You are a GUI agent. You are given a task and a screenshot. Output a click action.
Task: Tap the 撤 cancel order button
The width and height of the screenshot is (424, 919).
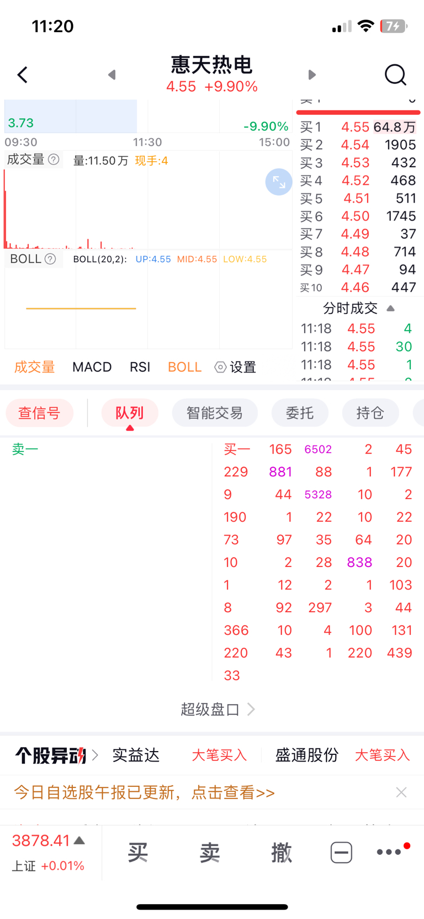282,853
